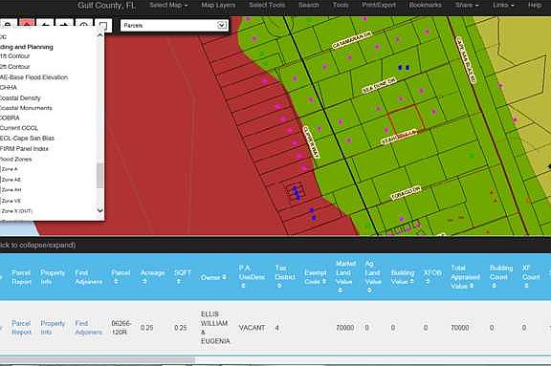Screen dimensions: 551x366
Task: Select the ECL-Cape San Blas layer
Action: [27, 139]
